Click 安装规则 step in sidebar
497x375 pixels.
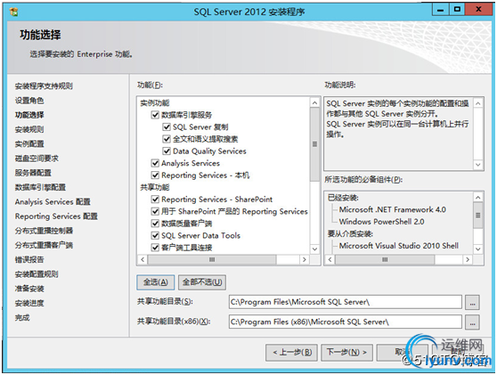pyautogui.click(x=29, y=129)
